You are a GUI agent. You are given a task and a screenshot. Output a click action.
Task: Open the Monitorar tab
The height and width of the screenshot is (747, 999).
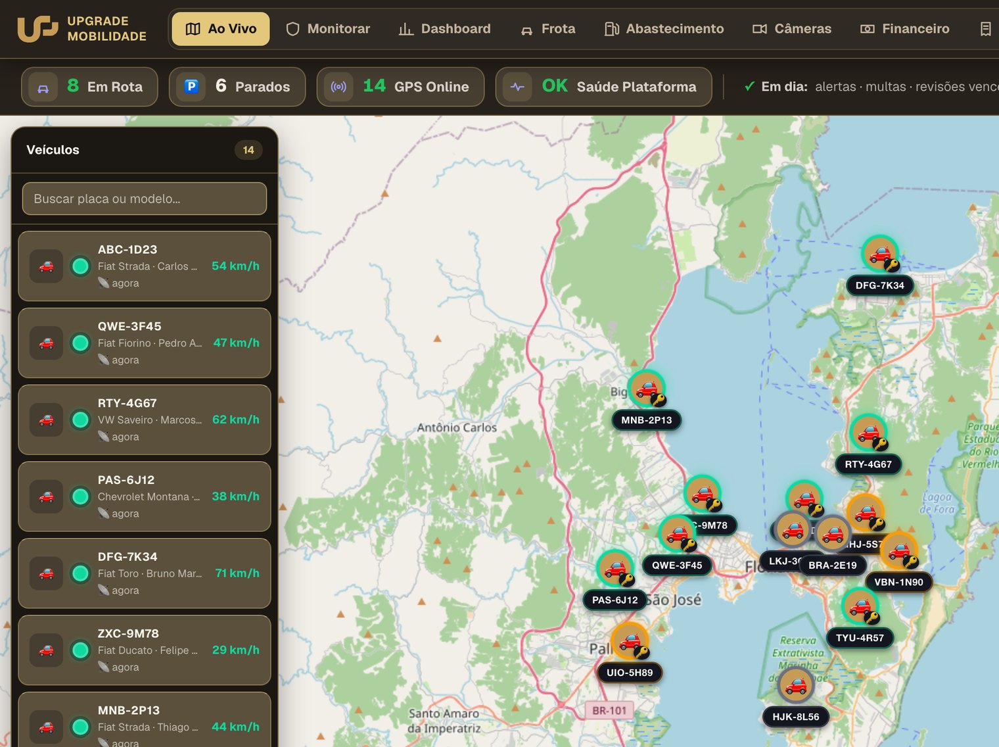click(328, 29)
